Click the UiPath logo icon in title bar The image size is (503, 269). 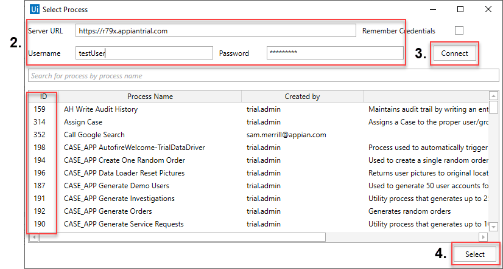click(x=34, y=9)
